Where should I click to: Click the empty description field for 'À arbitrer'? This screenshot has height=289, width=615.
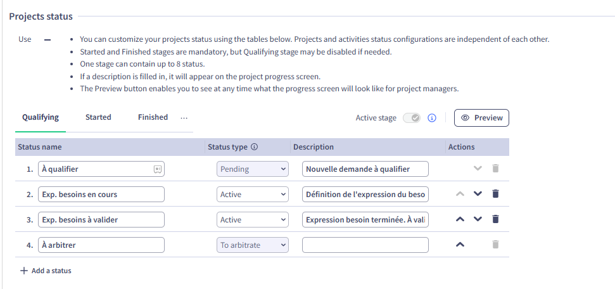pyautogui.click(x=365, y=245)
